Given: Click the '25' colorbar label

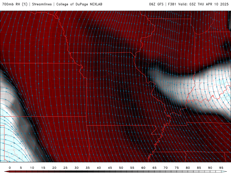Looking at the screenshot, I should [66, 168].
